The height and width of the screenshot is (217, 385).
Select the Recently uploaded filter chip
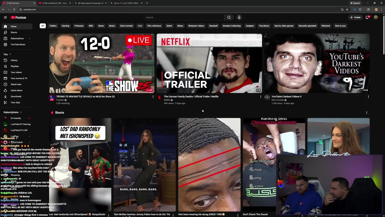[307, 26]
